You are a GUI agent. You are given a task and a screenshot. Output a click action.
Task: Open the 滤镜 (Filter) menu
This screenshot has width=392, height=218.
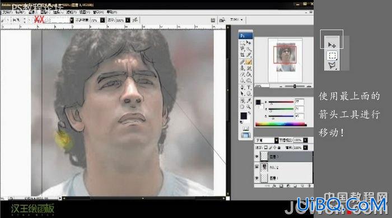click(71, 12)
